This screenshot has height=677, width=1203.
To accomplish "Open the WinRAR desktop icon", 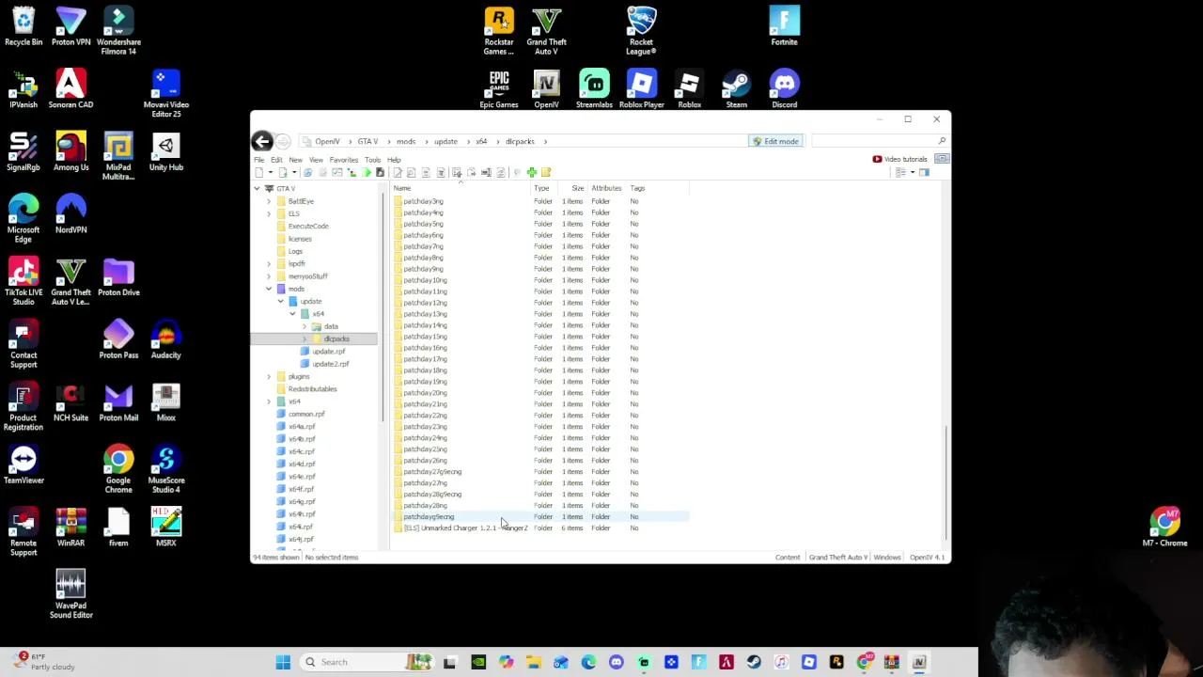I will tap(70, 527).
